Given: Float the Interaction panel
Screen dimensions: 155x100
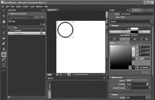Looking at the screenshot, I should (x=42, y=10).
